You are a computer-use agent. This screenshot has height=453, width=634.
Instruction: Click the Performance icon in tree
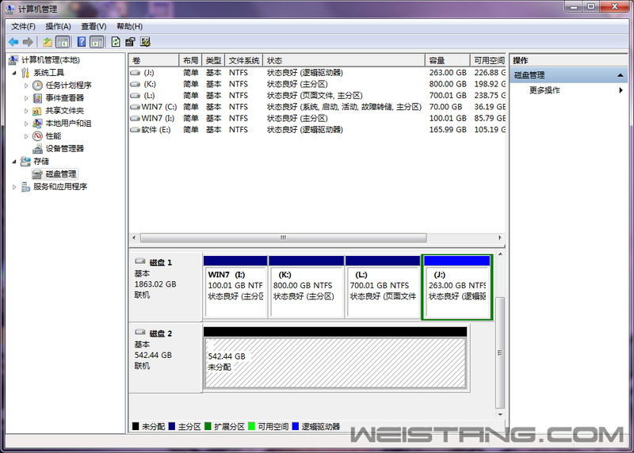pos(37,135)
